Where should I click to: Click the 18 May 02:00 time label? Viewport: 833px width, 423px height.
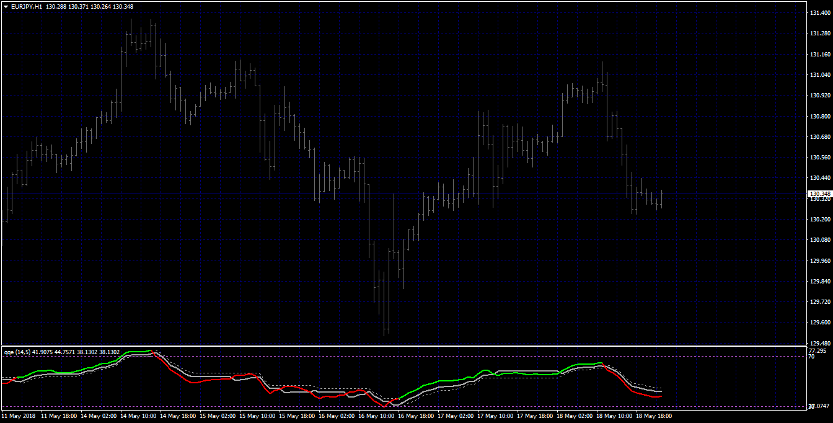tap(575, 416)
